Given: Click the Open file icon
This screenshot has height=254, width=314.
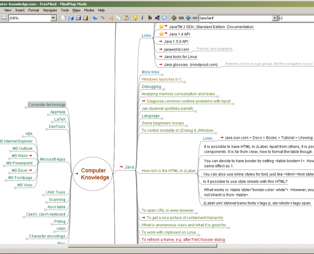Looking at the screenshot, I should [x=71, y=18].
